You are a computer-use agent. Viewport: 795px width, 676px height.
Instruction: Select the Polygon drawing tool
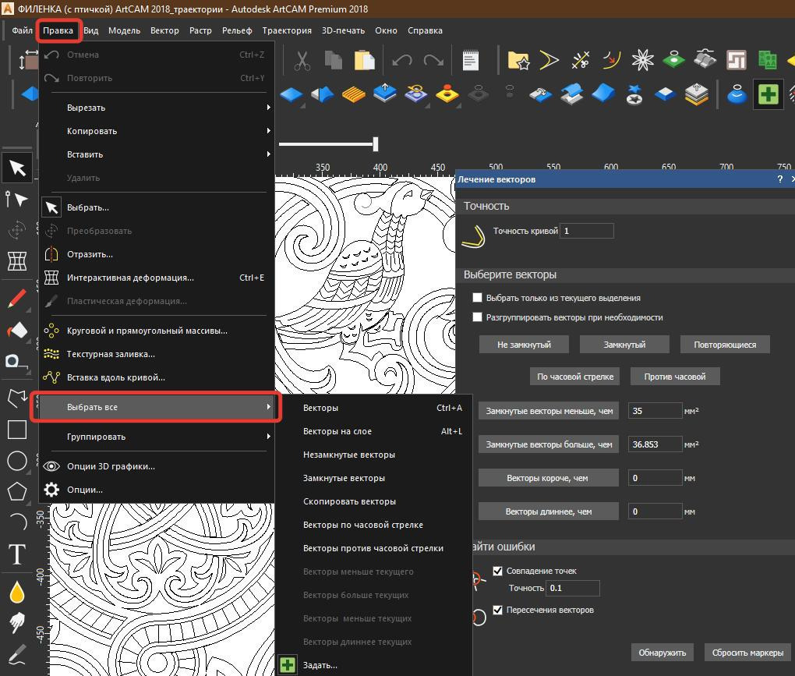click(17, 491)
